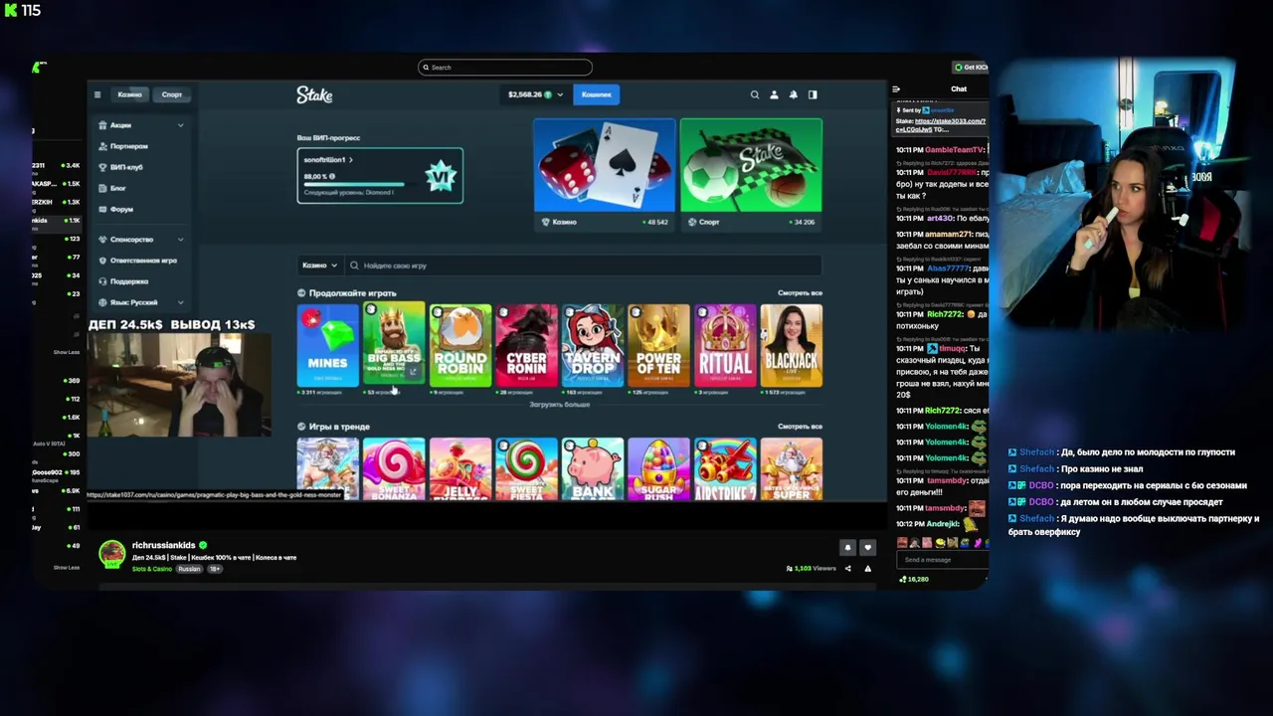Image resolution: width=1273 pixels, height=716 pixels.
Task: Click the richrussiankids channel name
Action: pos(164,546)
